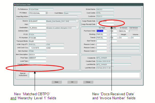Screen dimensions: 155x103
Task: Click the Unit Cost field 1234.5678
Action: pos(37,48)
